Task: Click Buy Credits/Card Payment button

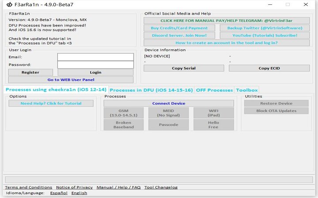Action: tap(179, 28)
